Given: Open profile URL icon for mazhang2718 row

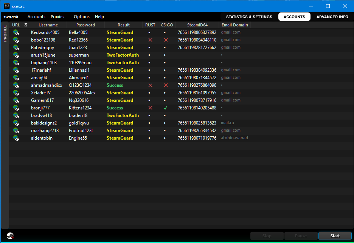Looking at the screenshot, I should (16, 131).
